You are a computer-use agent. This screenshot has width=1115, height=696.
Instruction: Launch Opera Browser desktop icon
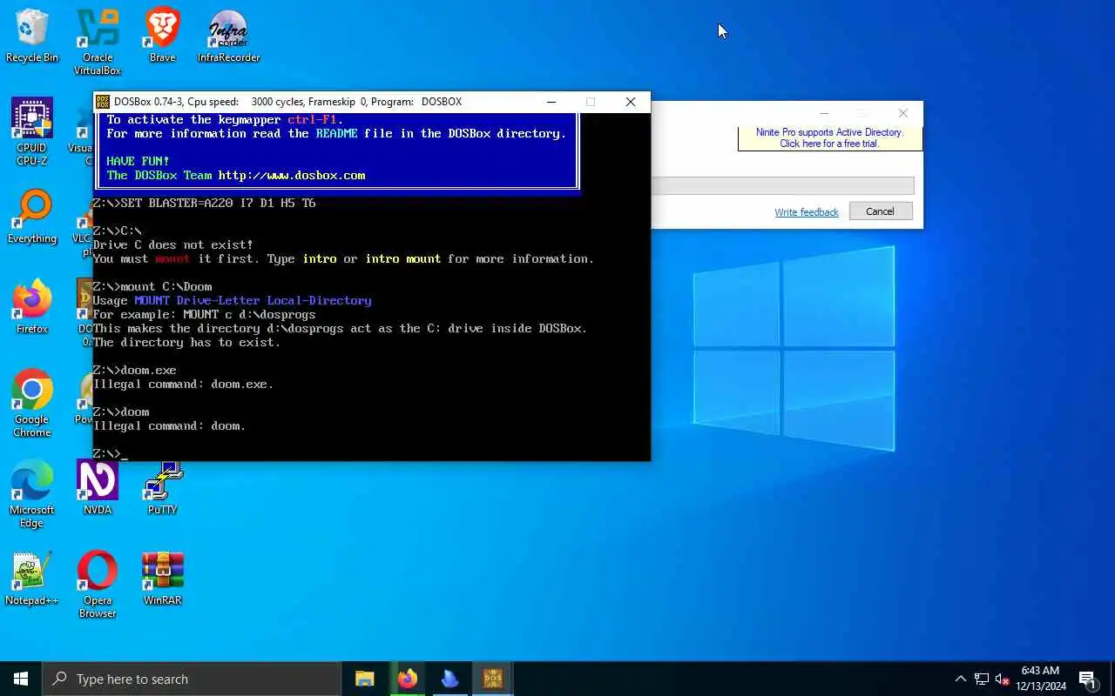98,585
